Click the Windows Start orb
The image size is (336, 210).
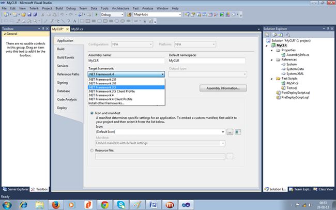[7, 205]
